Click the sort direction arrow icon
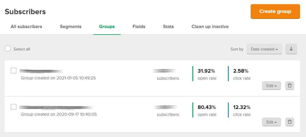 point(291,49)
